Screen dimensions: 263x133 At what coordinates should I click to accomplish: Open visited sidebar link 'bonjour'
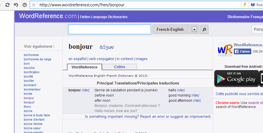pos(29,98)
